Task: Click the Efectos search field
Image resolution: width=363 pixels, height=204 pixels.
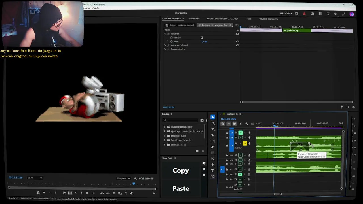Action: (x=180, y=120)
